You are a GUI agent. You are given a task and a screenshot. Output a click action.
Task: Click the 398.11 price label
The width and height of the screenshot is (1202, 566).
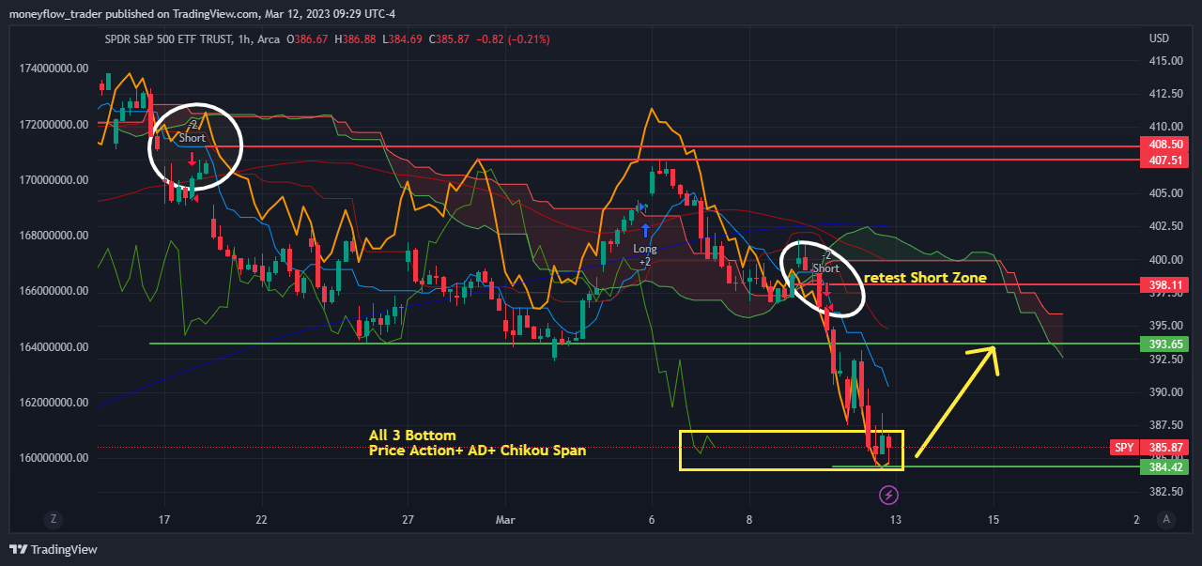pyautogui.click(x=1163, y=284)
